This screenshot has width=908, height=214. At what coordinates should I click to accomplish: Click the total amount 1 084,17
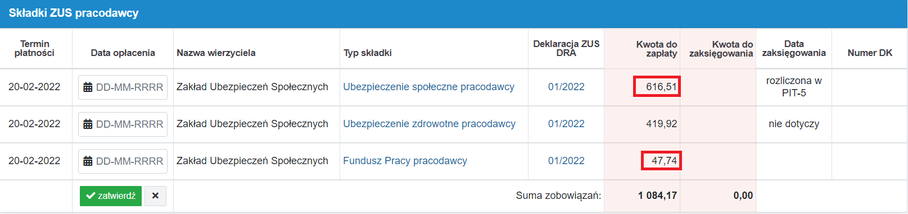(657, 196)
